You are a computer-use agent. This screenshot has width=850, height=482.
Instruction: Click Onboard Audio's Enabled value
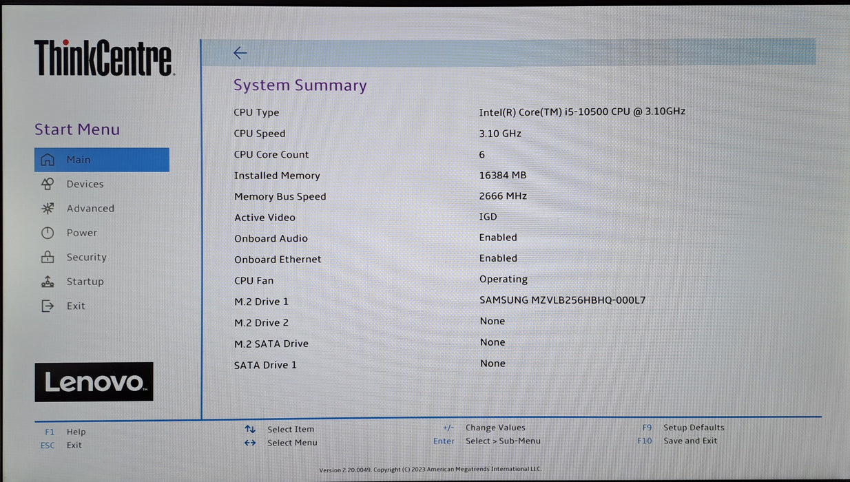click(498, 238)
